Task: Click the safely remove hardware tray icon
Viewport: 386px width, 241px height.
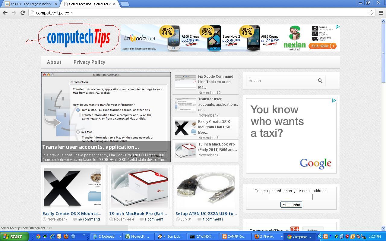Action: (x=364, y=236)
